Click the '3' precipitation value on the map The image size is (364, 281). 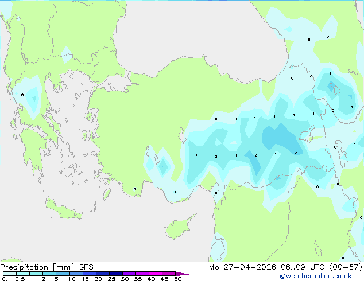point(296,153)
